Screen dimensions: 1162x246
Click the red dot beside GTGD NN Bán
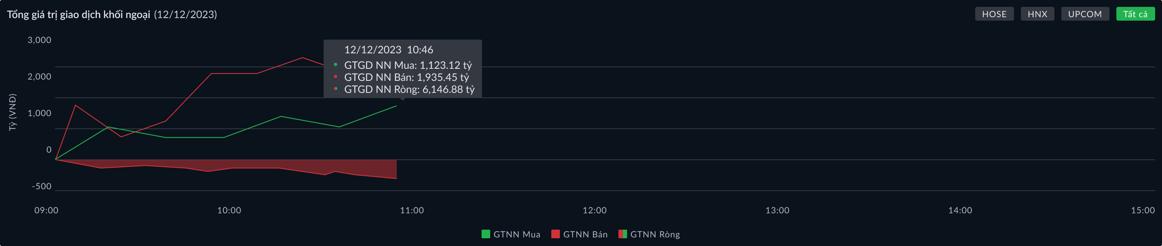(336, 77)
